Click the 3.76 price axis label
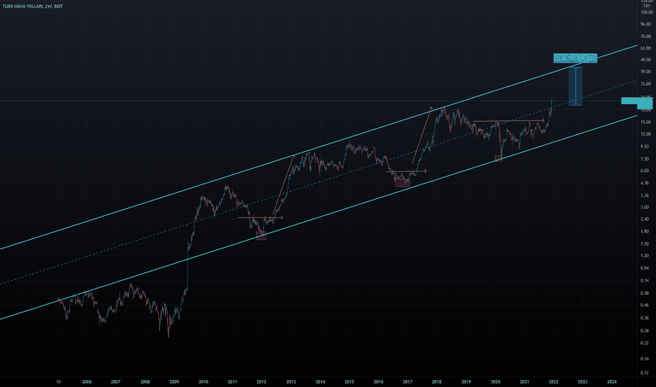 [645, 196]
